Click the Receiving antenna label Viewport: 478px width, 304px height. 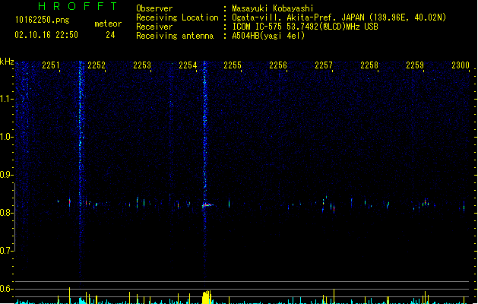[175, 36]
